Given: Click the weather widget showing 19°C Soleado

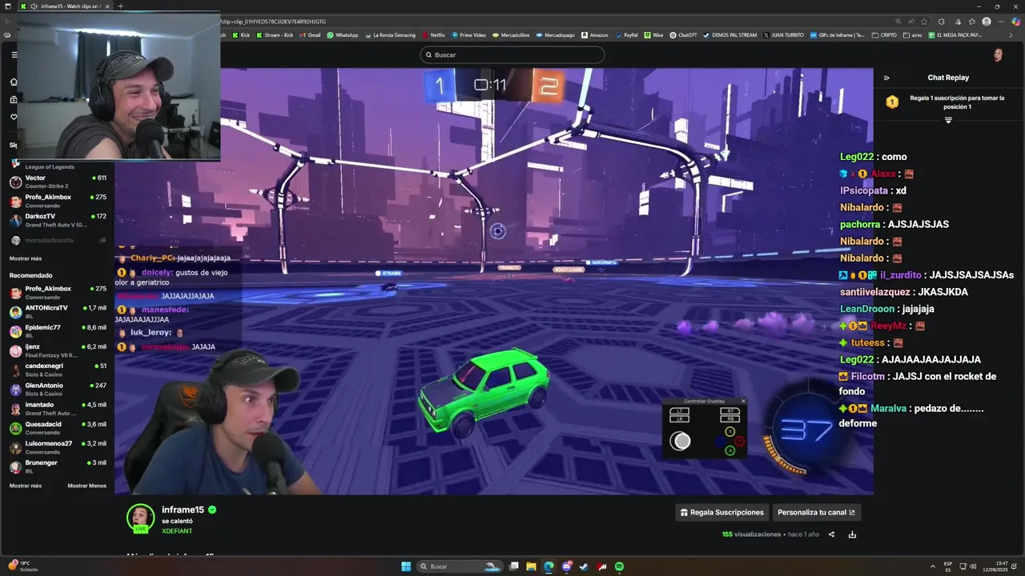Looking at the screenshot, I should [x=22, y=566].
